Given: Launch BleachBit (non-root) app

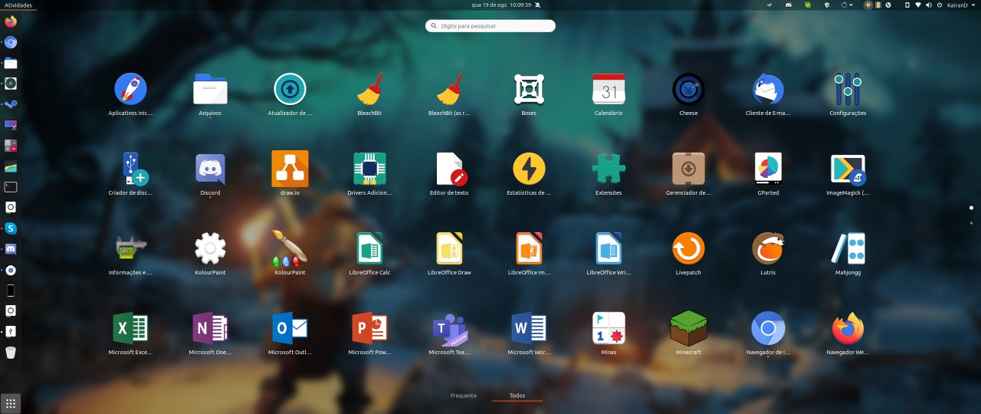Looking at the screenshot, I should (369, 89).
